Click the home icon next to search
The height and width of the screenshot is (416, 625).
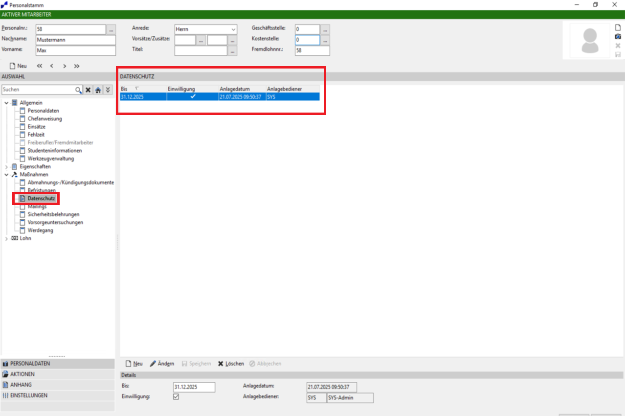98,90
